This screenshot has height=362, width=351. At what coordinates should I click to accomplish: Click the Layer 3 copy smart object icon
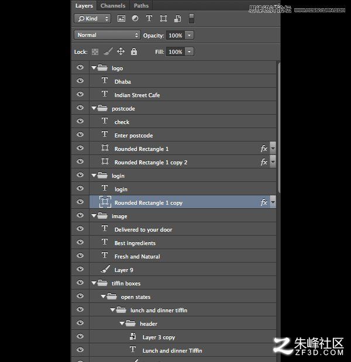pyautogui.click(x=133, y=336)
